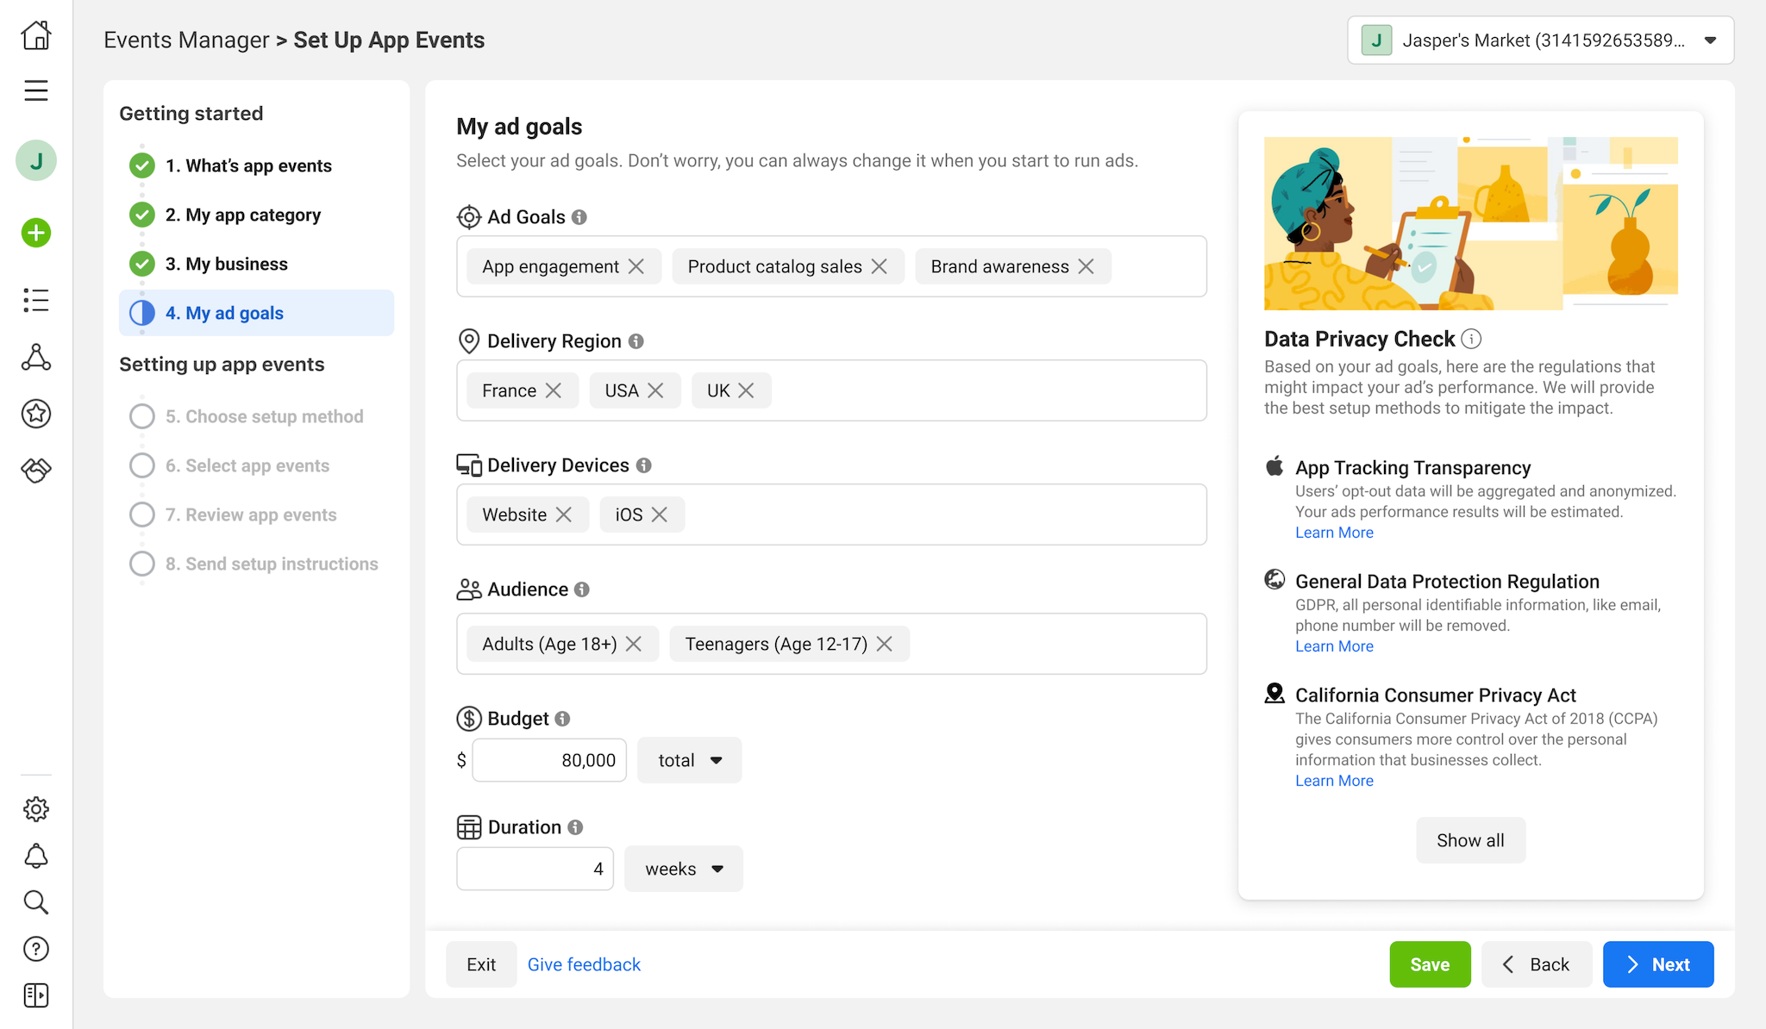Click the search magnifier icon
Screen dimensions: 1766x1029
coord(36,902)
